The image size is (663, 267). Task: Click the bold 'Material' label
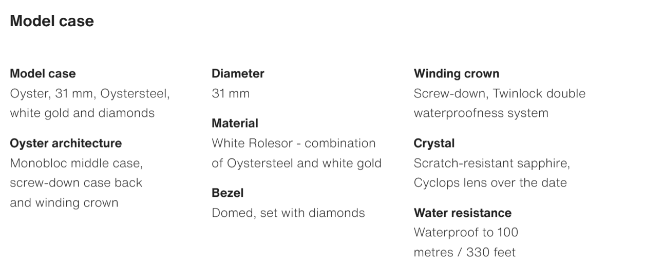[235, 123]
